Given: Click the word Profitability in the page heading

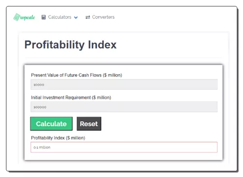Looking at the screenshot, I should 54,45.
